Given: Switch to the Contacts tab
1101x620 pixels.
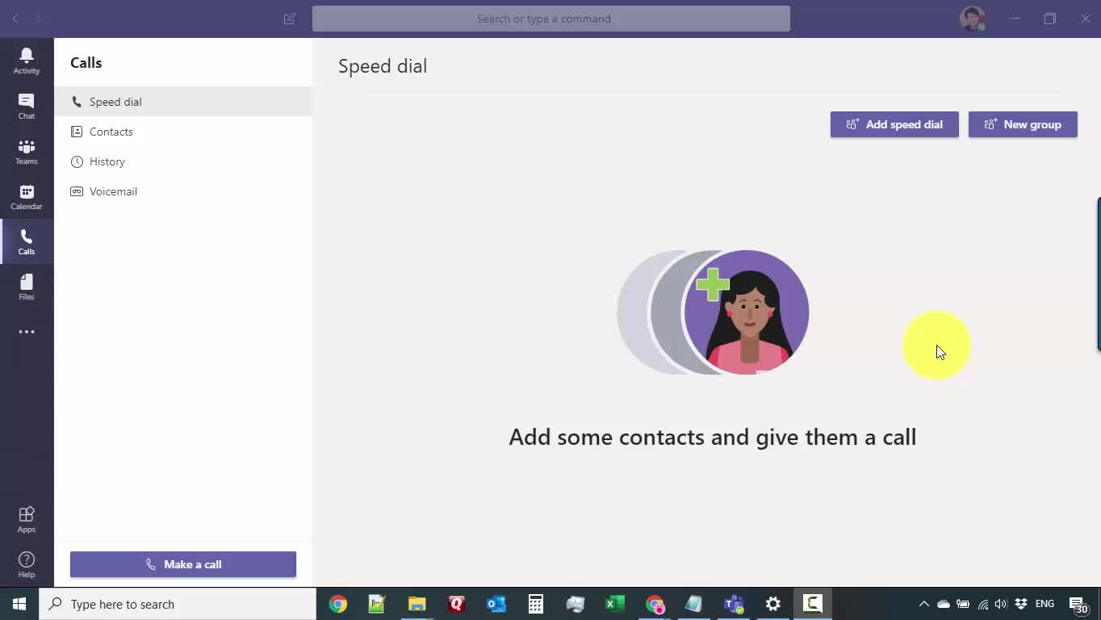Looking at the screenshot, I should click(x=111, y=132).
